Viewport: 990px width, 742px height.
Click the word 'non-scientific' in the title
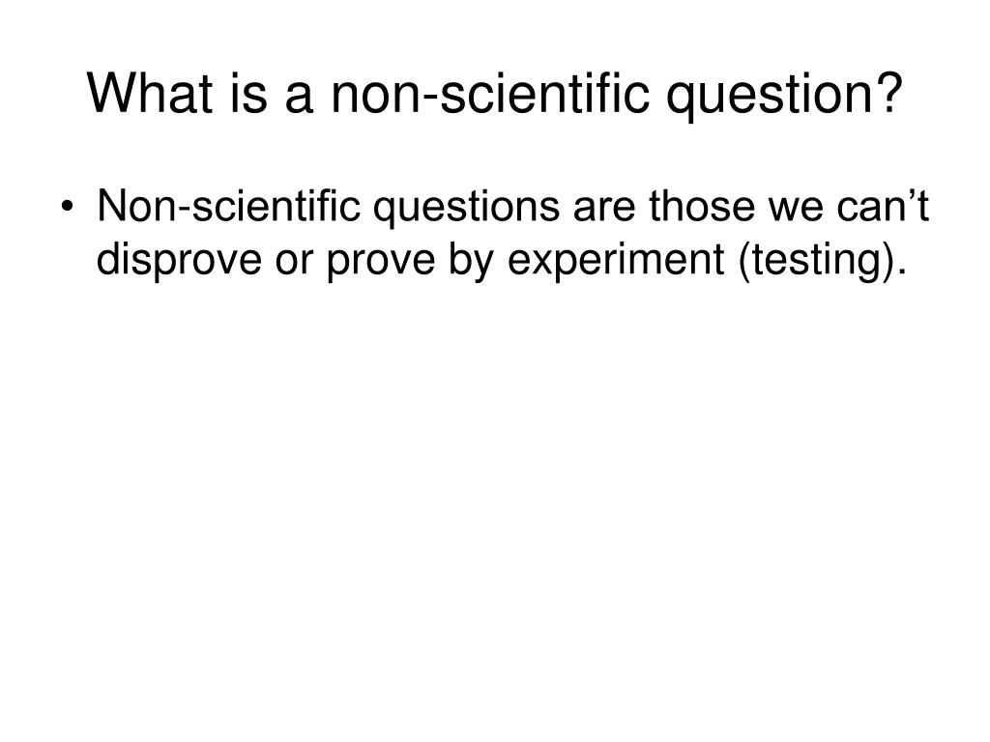490,93
